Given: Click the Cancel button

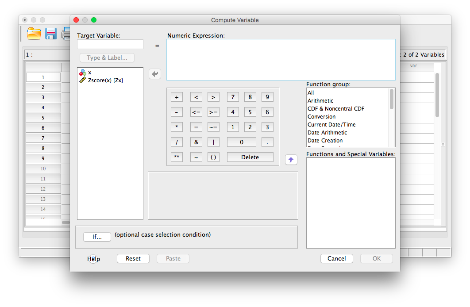Looking at the screenshot, I should pos(336,259).
